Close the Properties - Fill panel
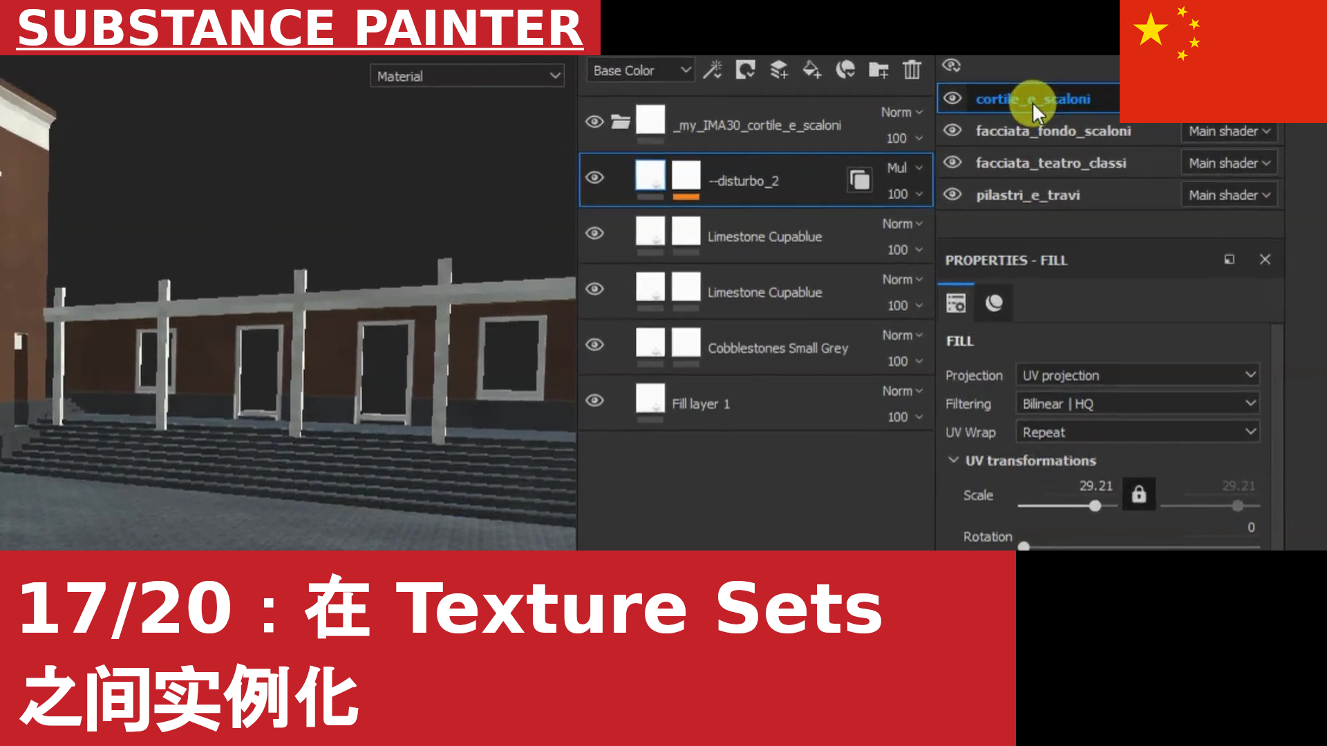The width and height of the screenshot is (1327, 746). 1265,260
